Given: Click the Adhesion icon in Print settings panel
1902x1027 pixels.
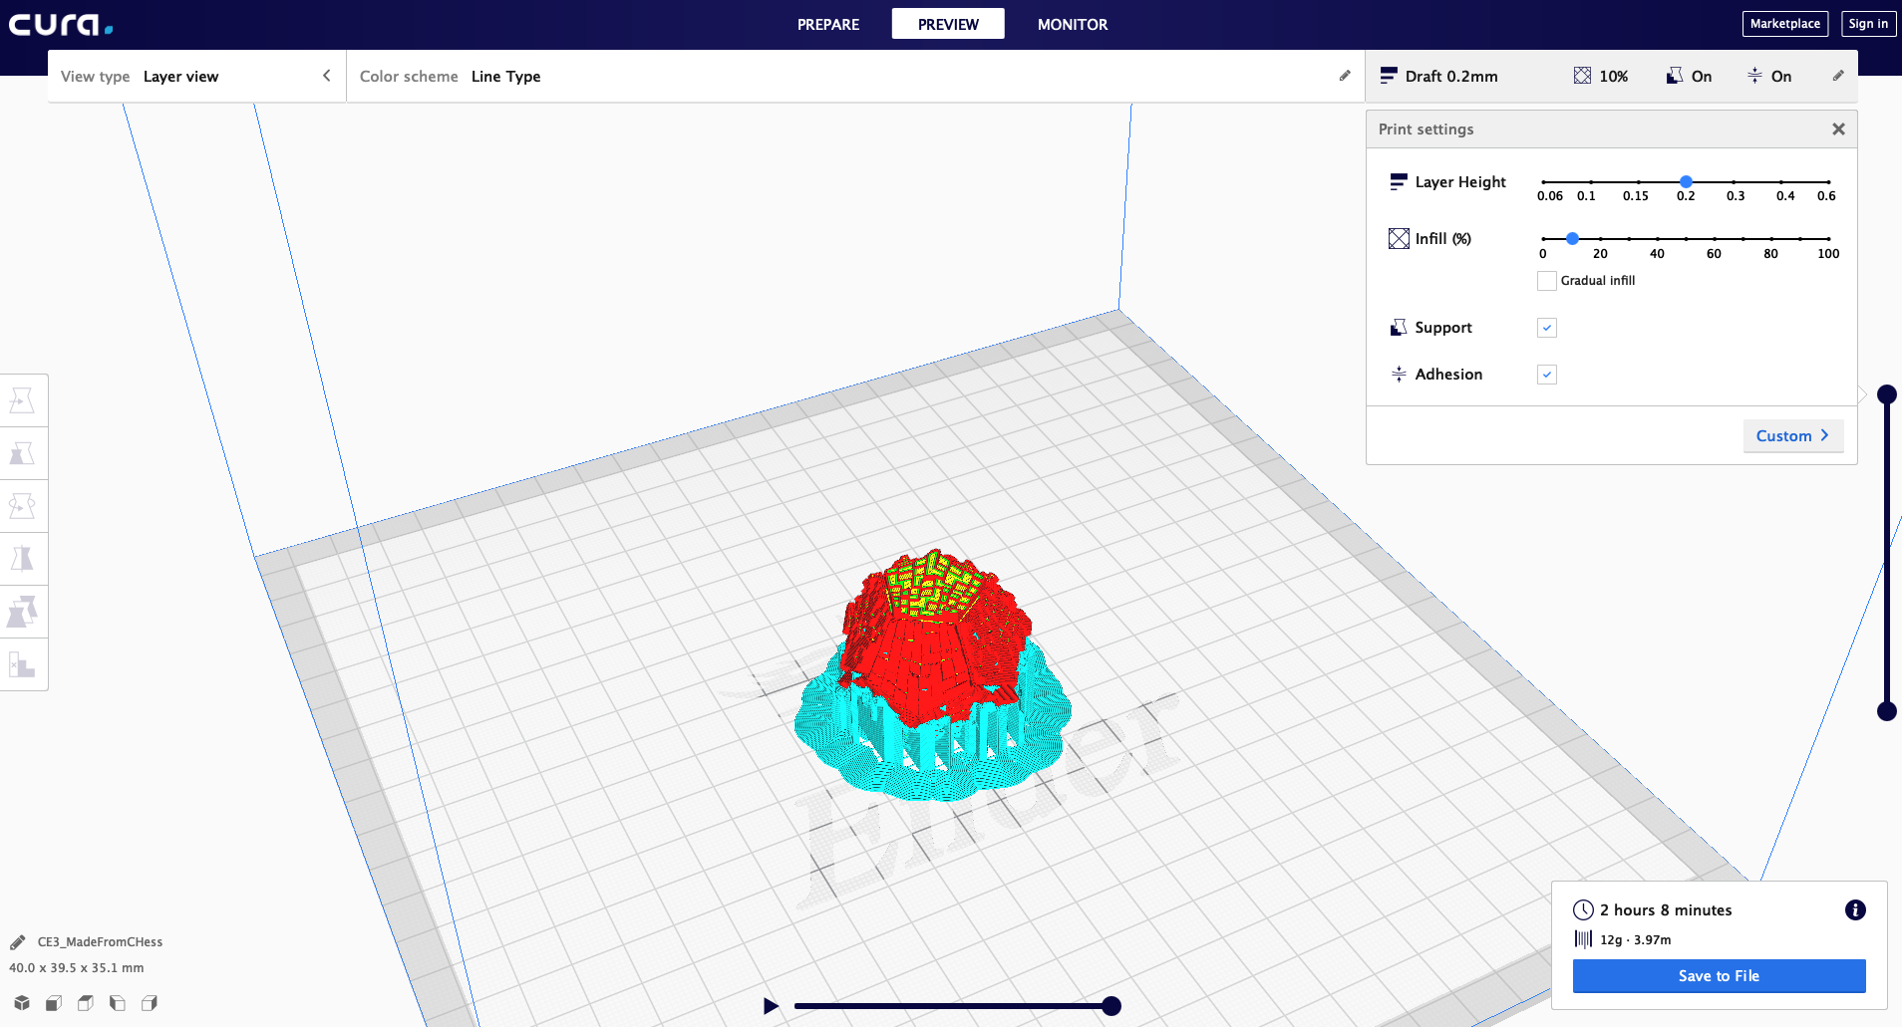Looking at the screenshot, I should 1399,374.
